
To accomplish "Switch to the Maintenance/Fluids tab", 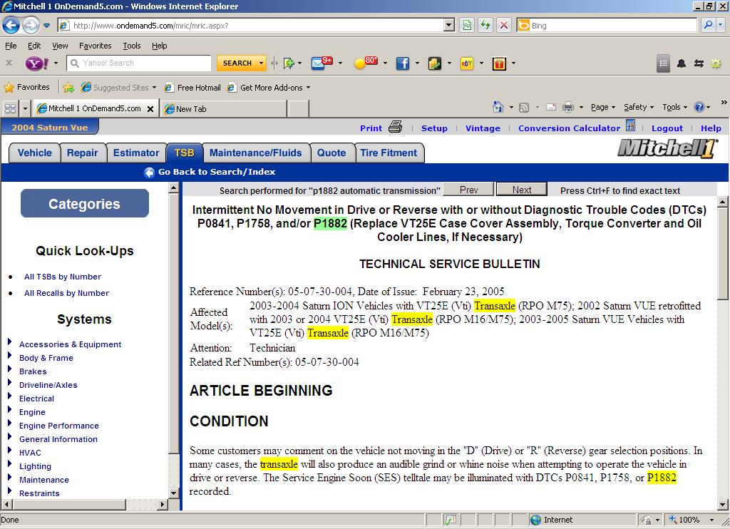I will [x=255, y=153].
